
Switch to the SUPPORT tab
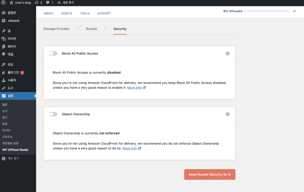click(104, 13)
